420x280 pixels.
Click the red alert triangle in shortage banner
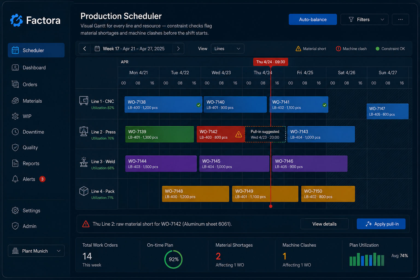click(x=86, y=224)
